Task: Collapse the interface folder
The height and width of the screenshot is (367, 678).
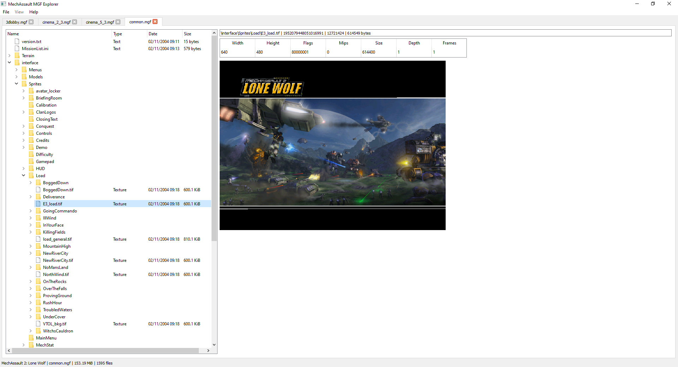Action: click(10, 63)
